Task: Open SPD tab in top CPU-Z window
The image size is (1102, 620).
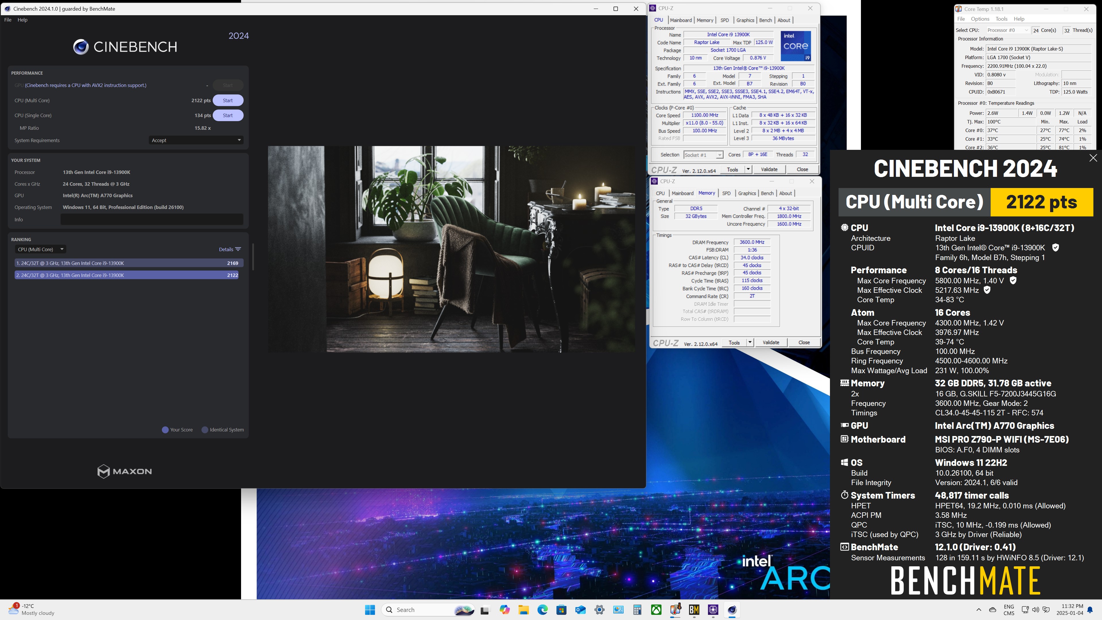Action: (x=724, y=20)
